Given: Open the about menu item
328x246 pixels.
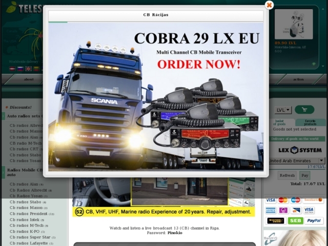Looking at the screenshot, I should pyautogui.click(x=29, y=79).
